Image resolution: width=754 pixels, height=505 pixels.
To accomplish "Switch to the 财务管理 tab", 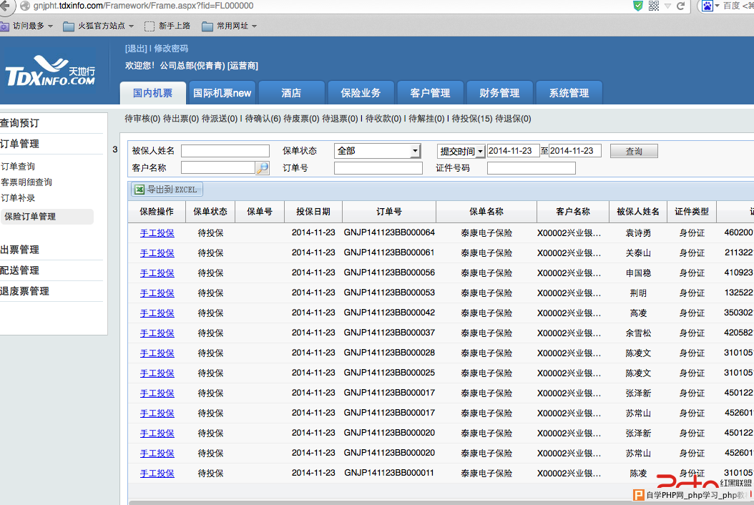I will (499, 93).
